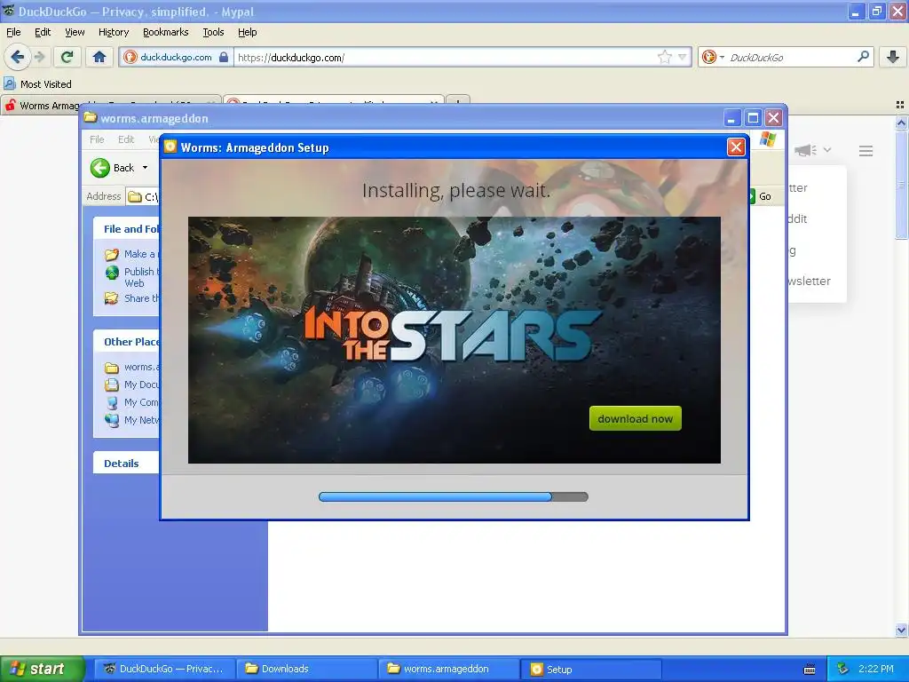909x682 pixels.
Task: Click the Explorer address path field
Action: point(143,196)
